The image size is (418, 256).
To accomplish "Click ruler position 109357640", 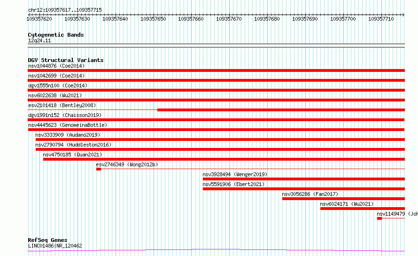I will click(115, 19).
